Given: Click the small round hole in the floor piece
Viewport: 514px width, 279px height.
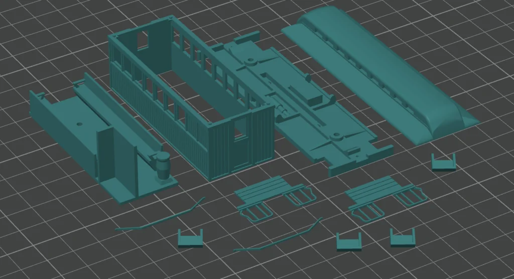Looking at the screenshot, I should (78, 122).
